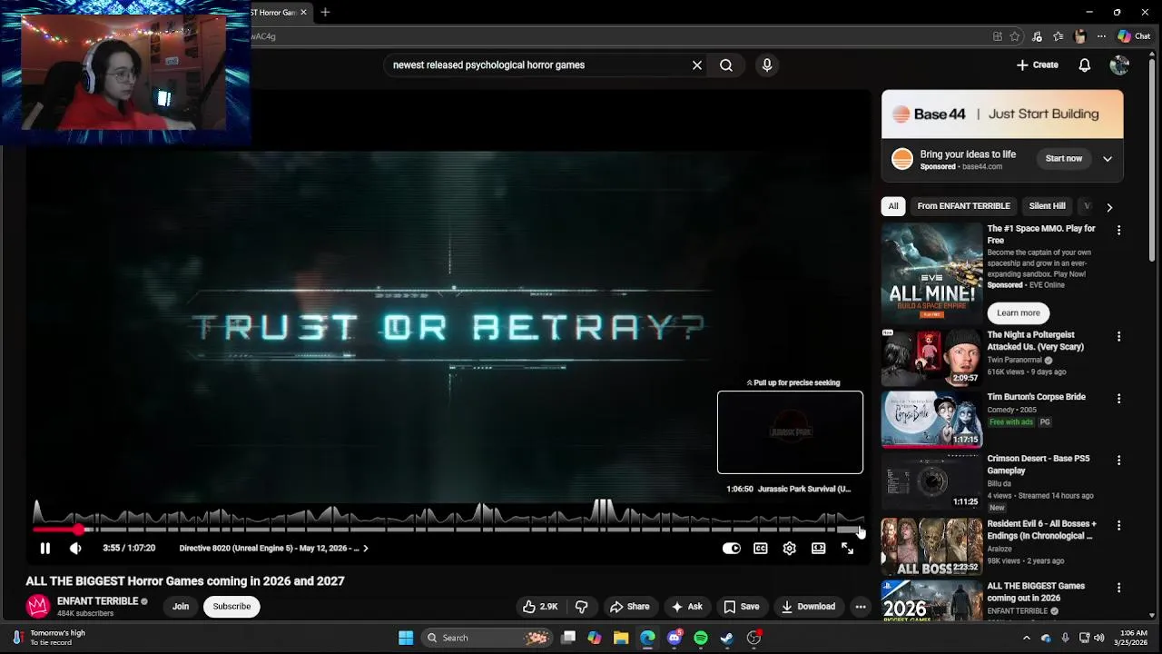Open the Resident Evil 6 All Bosses title
The height and width of the screenshot is (654, 1162).
1041,530
